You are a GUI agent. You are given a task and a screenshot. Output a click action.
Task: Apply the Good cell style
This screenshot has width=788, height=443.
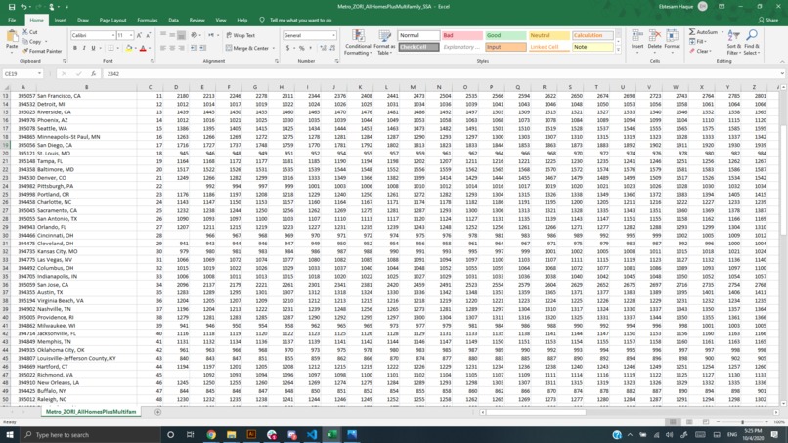505,36
